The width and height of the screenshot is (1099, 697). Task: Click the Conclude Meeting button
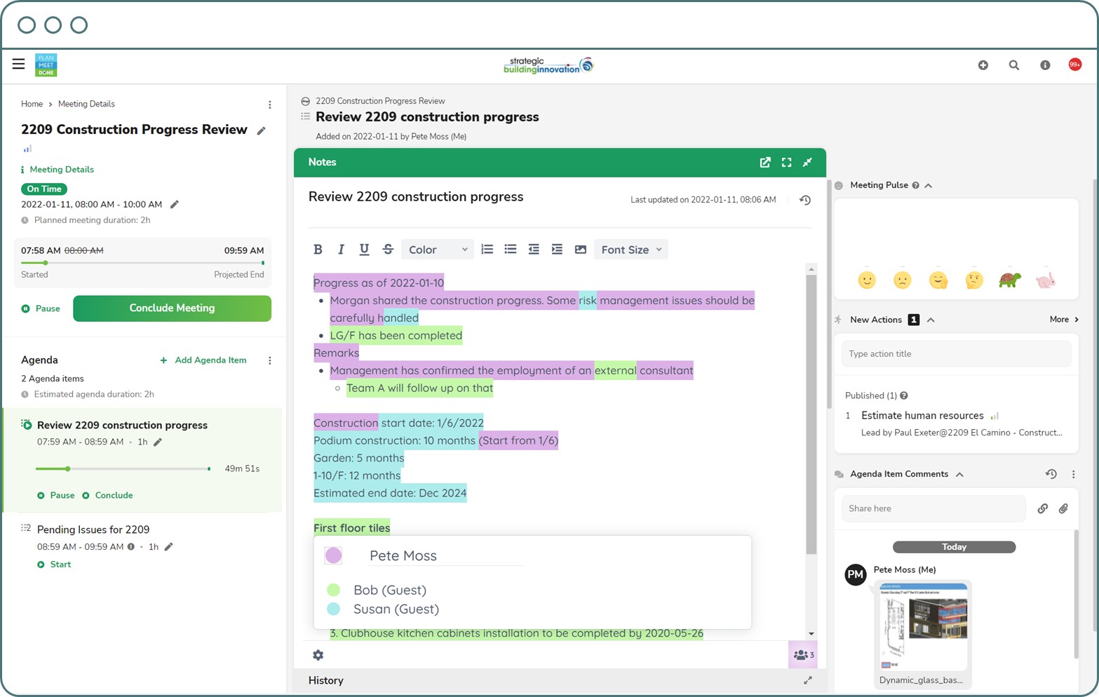click(172, 309)
